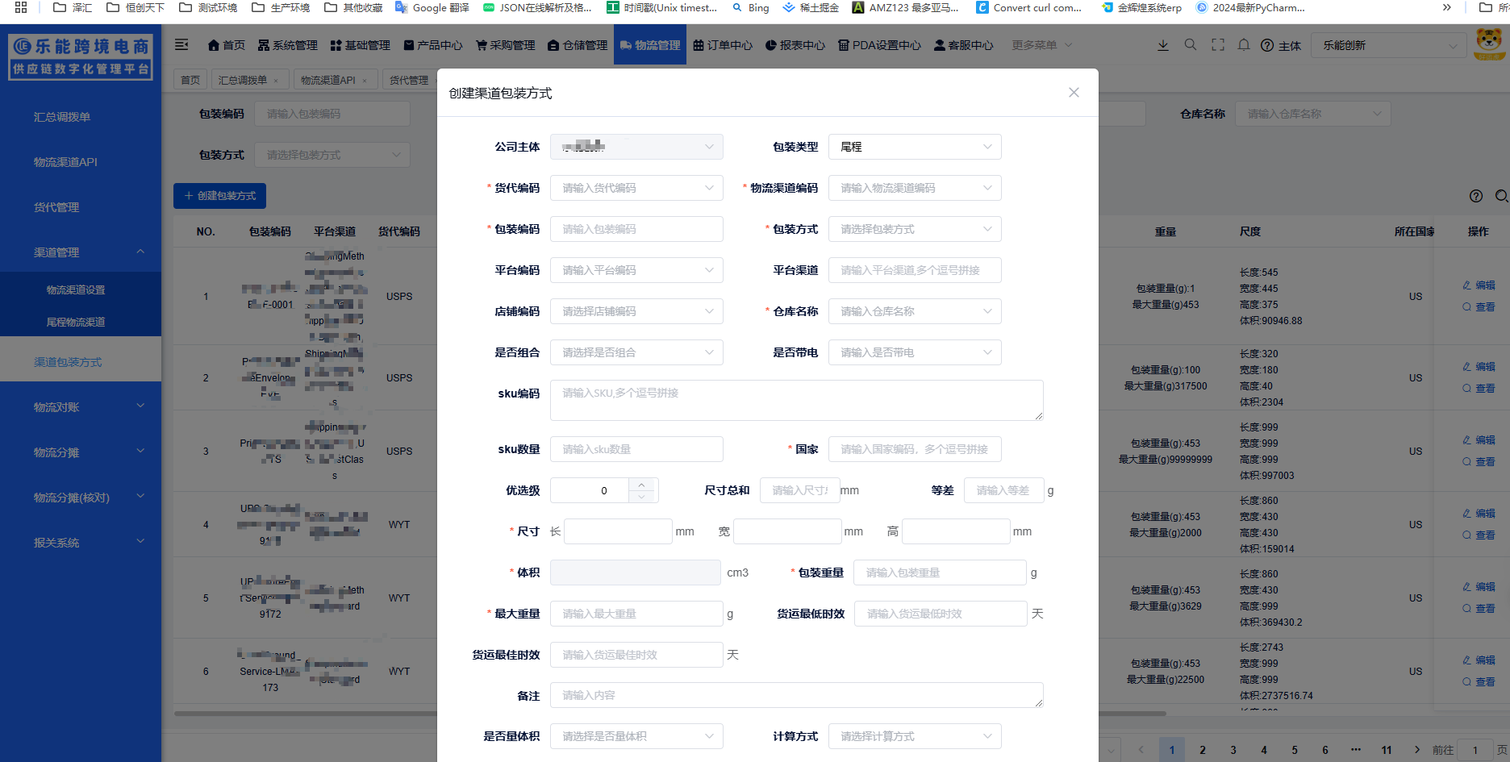Go to page 2 in pagination
This screenshot has height=762, width=1510.
[x=1203, y=750]
